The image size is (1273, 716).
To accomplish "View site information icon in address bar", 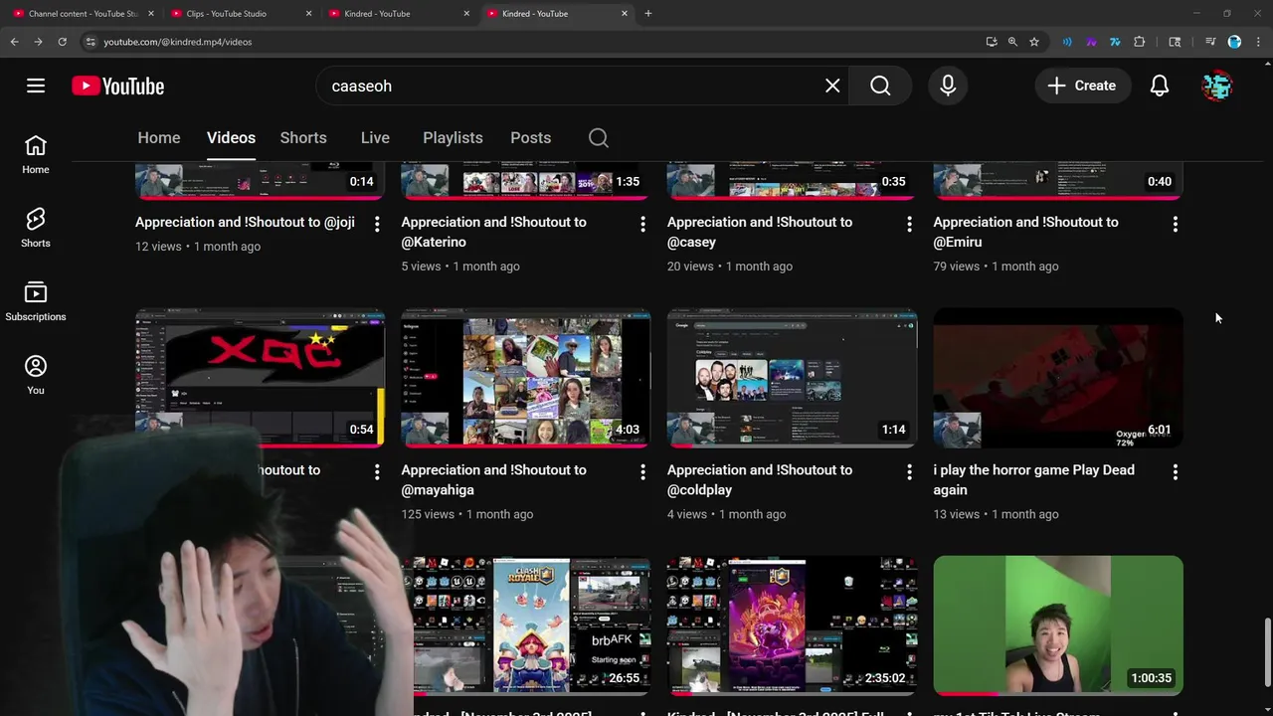I will pyautogui.click(x=91, y=42).
